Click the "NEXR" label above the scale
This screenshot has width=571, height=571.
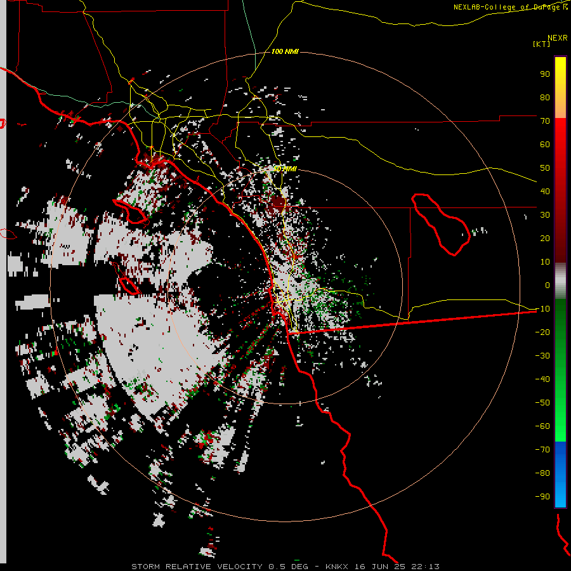click(x=558, y=38)
